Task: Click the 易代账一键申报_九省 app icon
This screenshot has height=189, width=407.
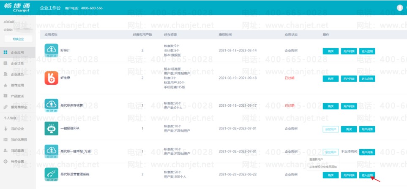Action: (52, 151)
